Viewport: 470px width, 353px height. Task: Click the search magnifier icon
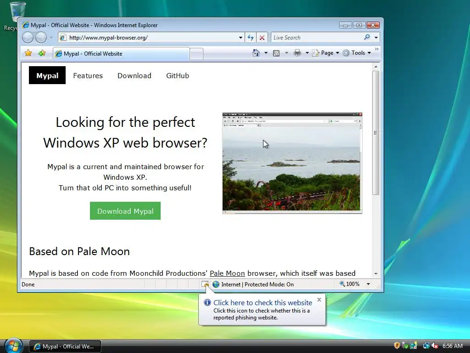tap(367, 37)
